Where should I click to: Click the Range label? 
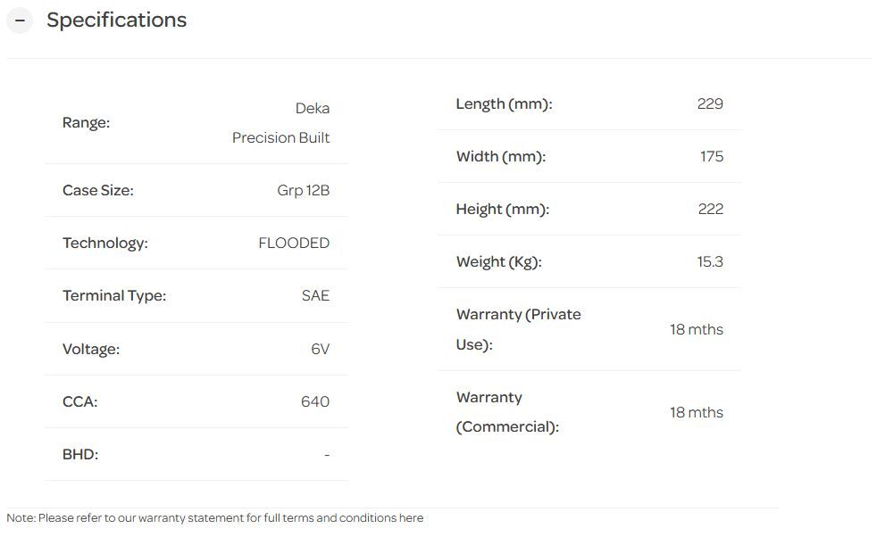pyautogui.click(x=86, y=123)
